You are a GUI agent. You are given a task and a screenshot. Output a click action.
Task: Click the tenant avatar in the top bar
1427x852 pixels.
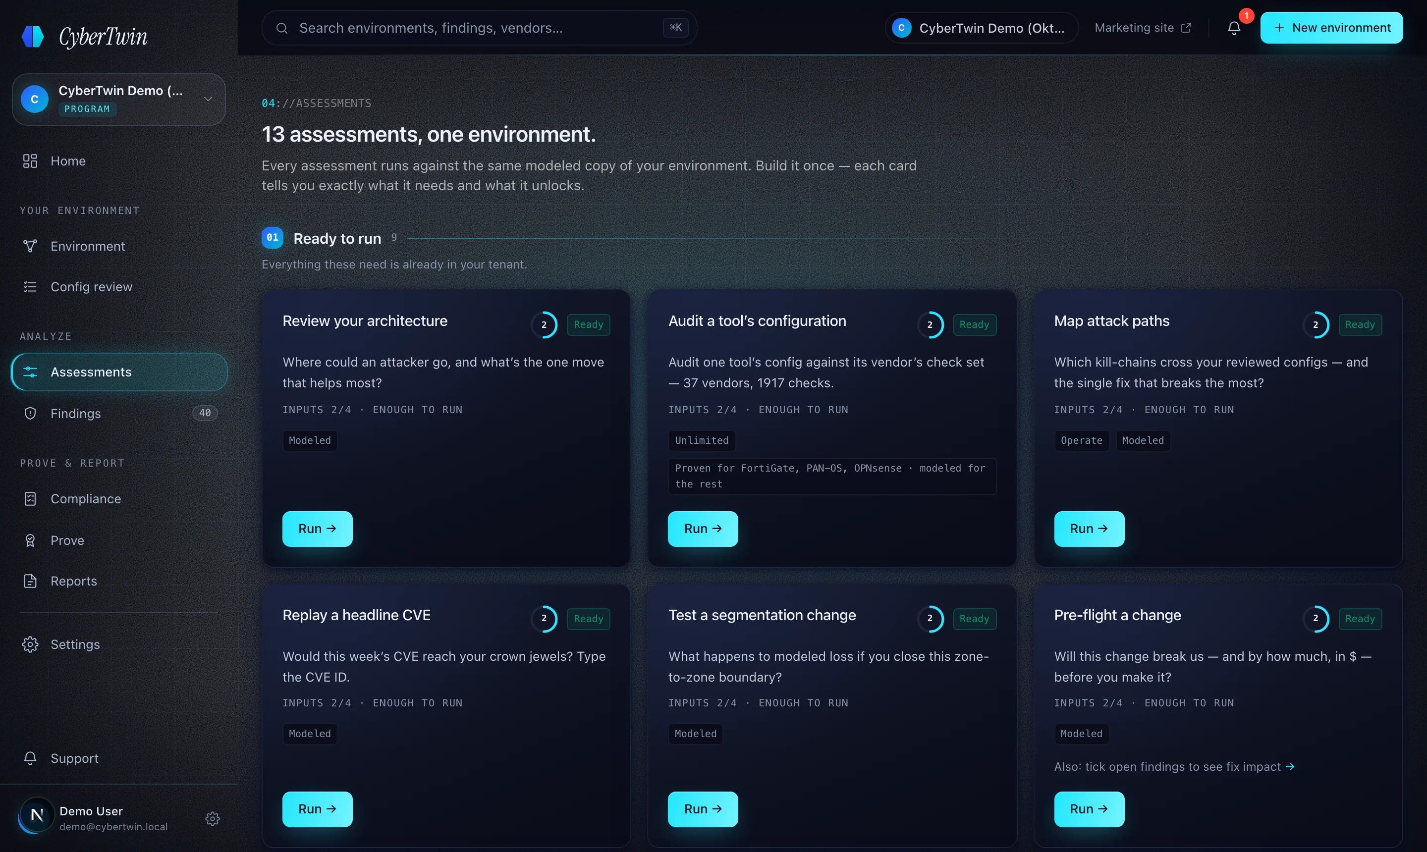901,28
